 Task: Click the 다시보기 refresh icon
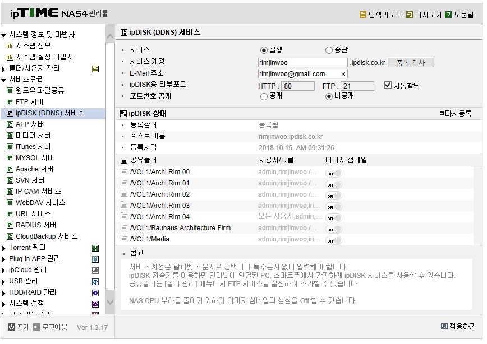410,15
